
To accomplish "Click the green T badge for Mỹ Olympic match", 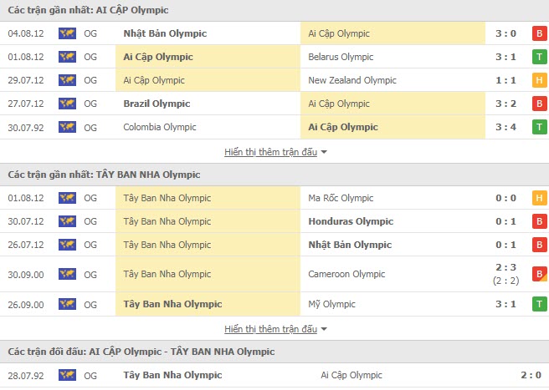I will tap(539, 304).
